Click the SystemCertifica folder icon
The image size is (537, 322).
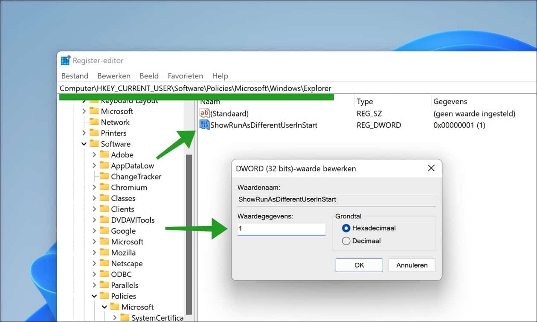tap(125, 318)
